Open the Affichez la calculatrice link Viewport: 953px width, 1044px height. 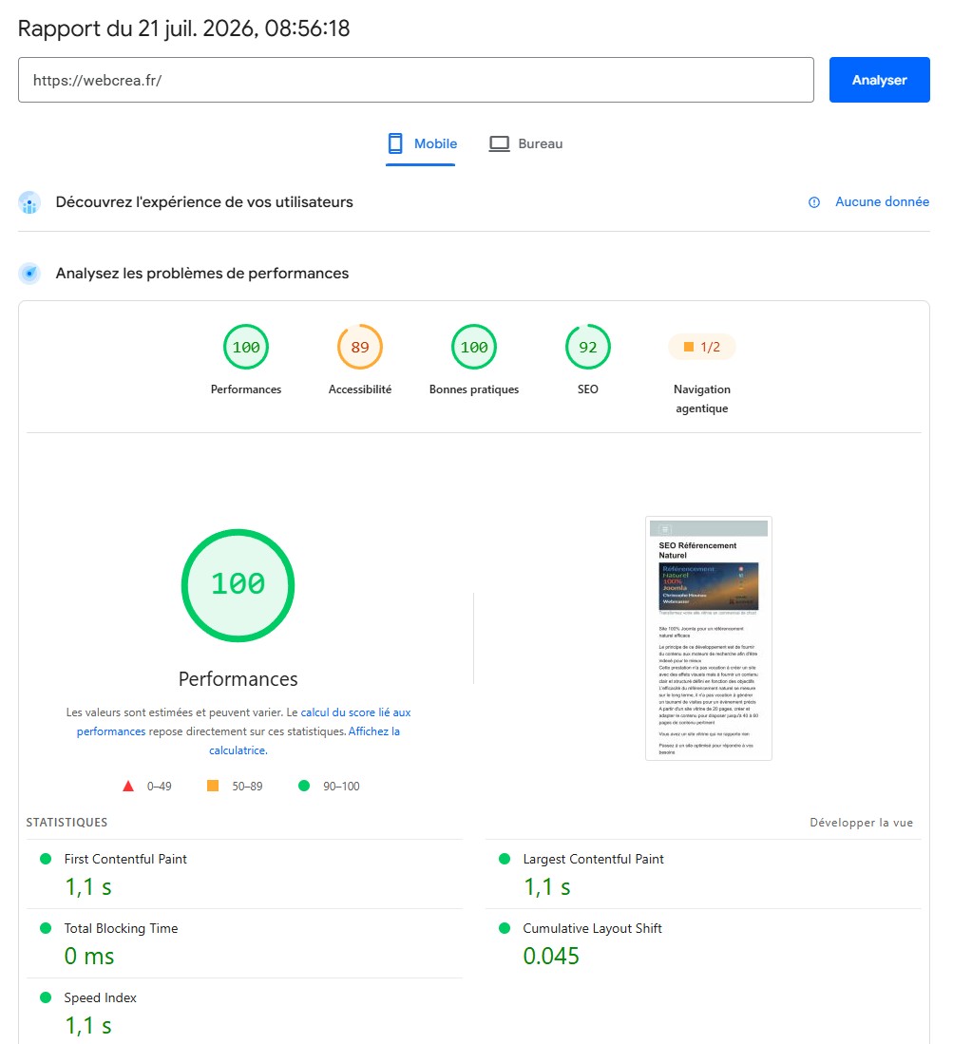(x=304, y=740)
